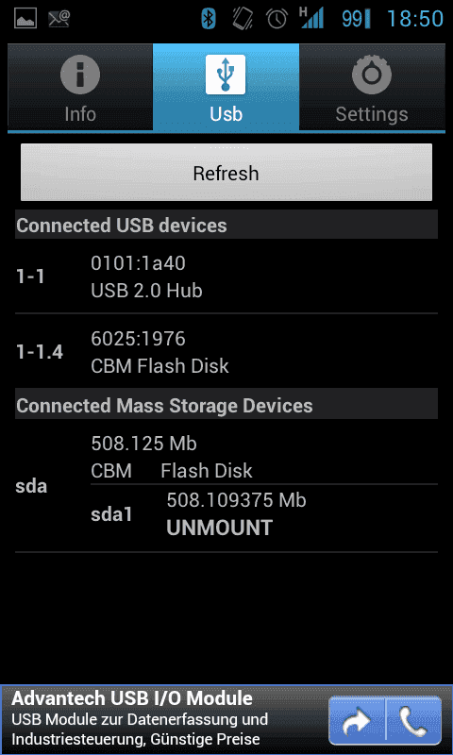Tap the ad's share arrow icon

pyautogui.click(x=357, y=720)
